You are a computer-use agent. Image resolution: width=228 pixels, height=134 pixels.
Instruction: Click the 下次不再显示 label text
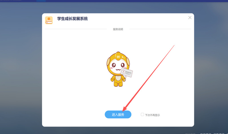(152, 115)
